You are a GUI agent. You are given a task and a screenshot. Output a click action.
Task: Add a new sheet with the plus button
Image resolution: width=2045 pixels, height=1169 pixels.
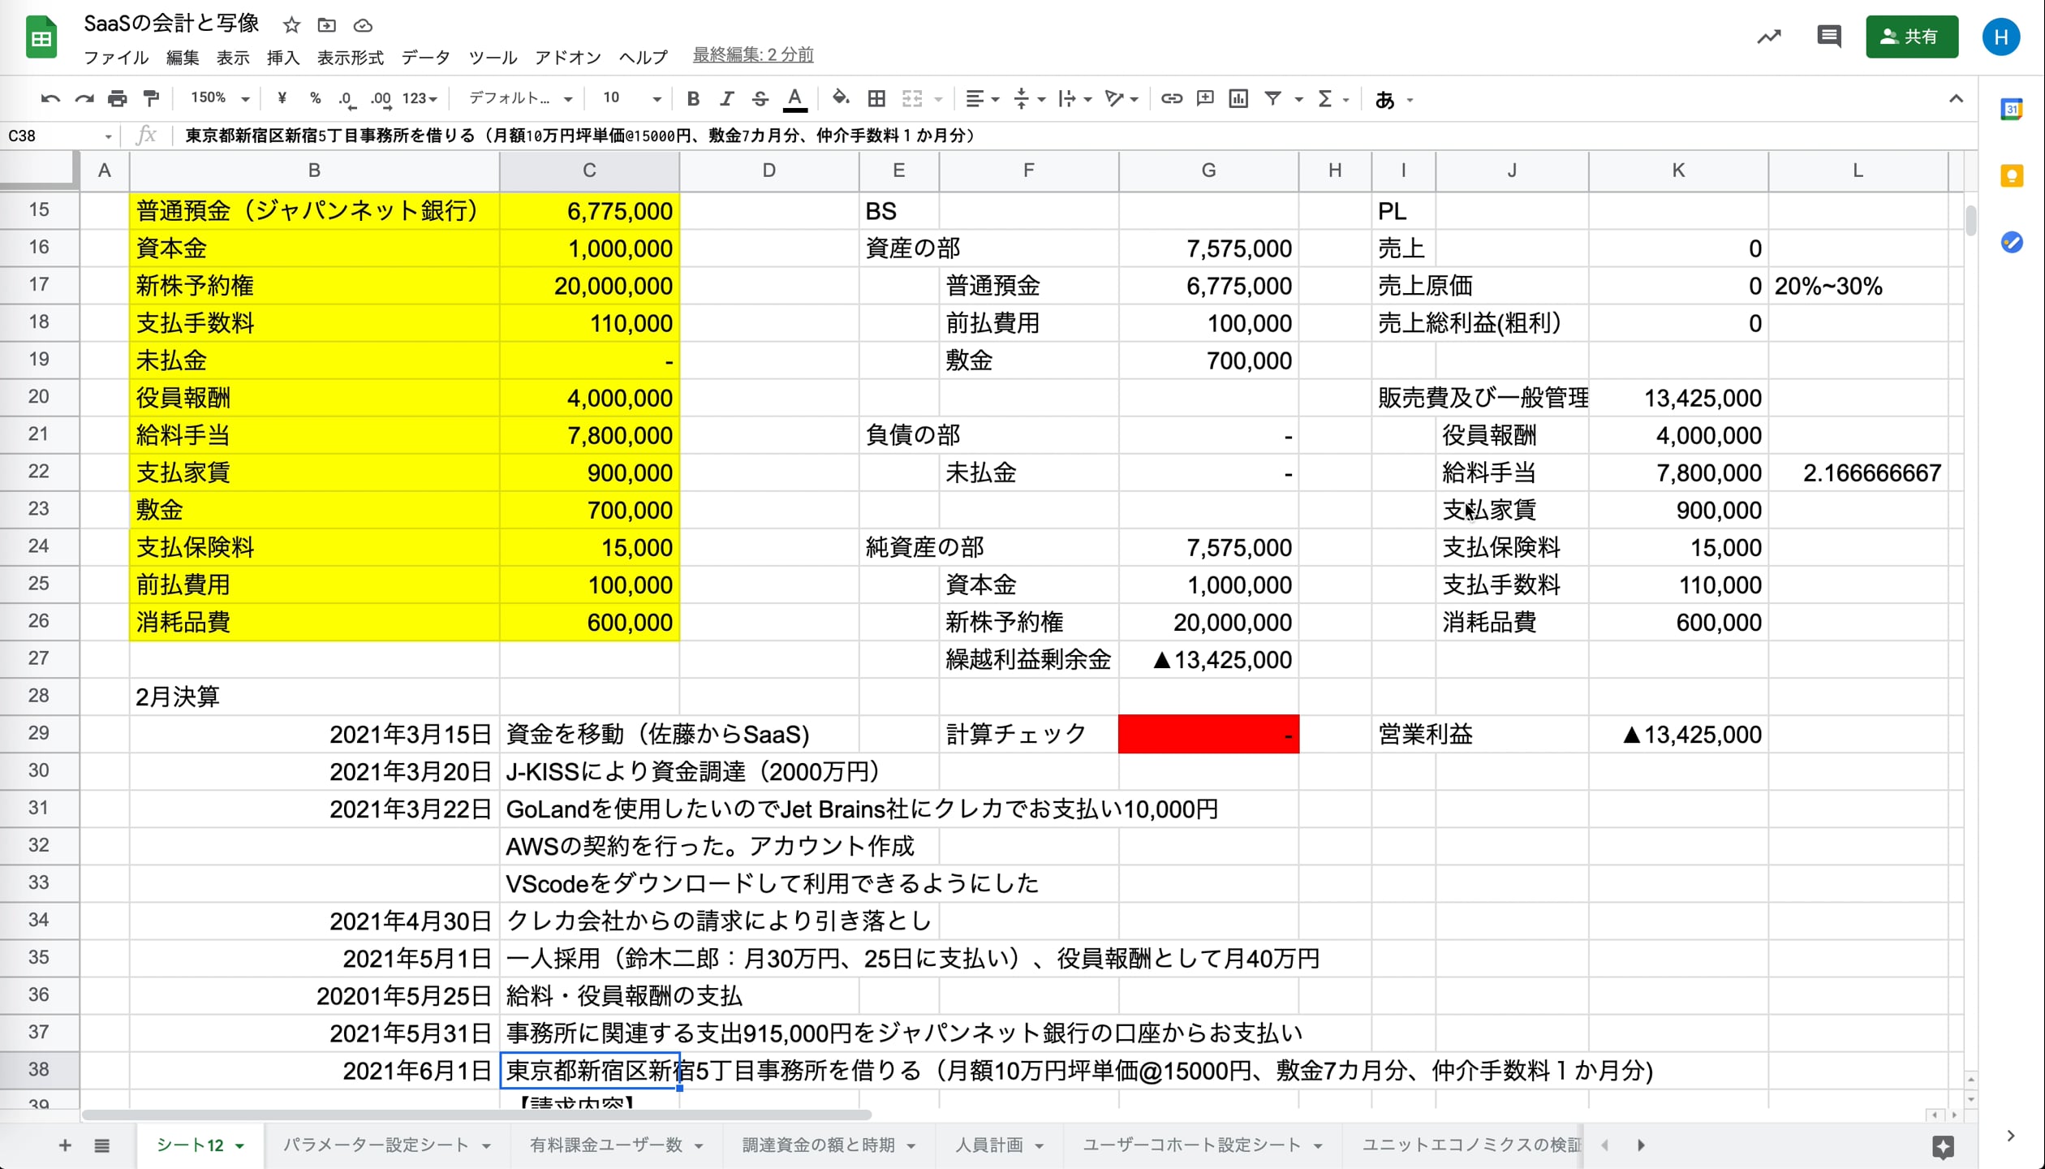coord(65,1145)
